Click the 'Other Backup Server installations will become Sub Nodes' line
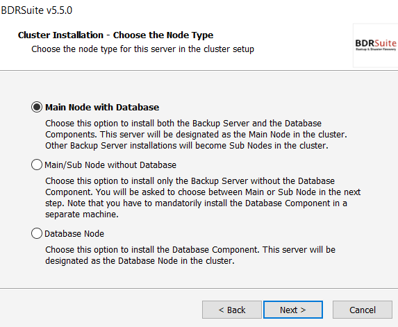Image resolution: width=398 pixels, height=327 pixels. (x=187, y=146)
